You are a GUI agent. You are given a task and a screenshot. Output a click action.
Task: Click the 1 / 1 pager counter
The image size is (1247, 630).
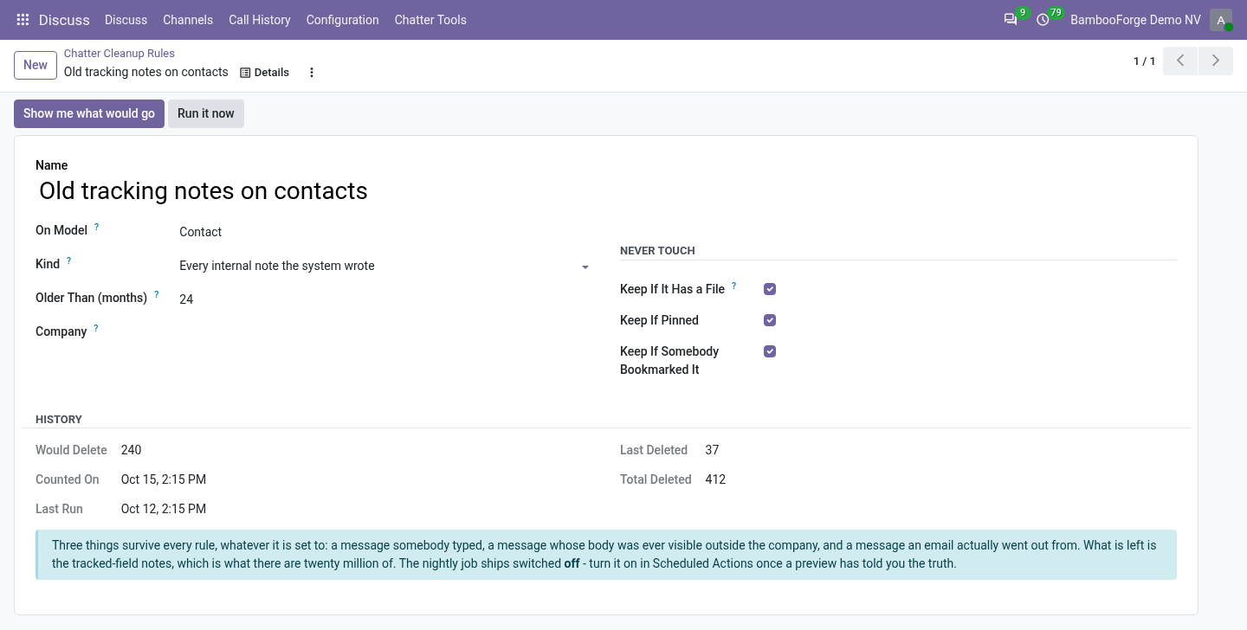click(1144, 61)
